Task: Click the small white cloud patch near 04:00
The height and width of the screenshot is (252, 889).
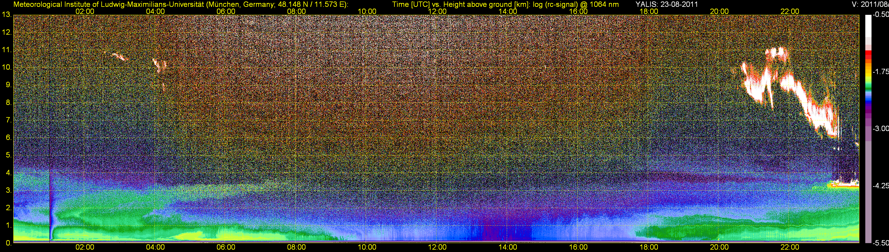Action: [159, 65]
